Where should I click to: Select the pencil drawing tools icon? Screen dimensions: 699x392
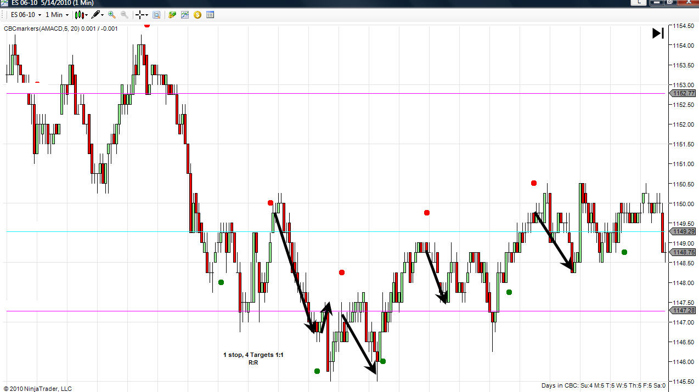(96, 15)
